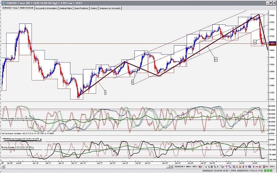Screen dimensions: 277x173
Task: Open the red chart-type icon dropdown
Action: [x=200, y=167]
